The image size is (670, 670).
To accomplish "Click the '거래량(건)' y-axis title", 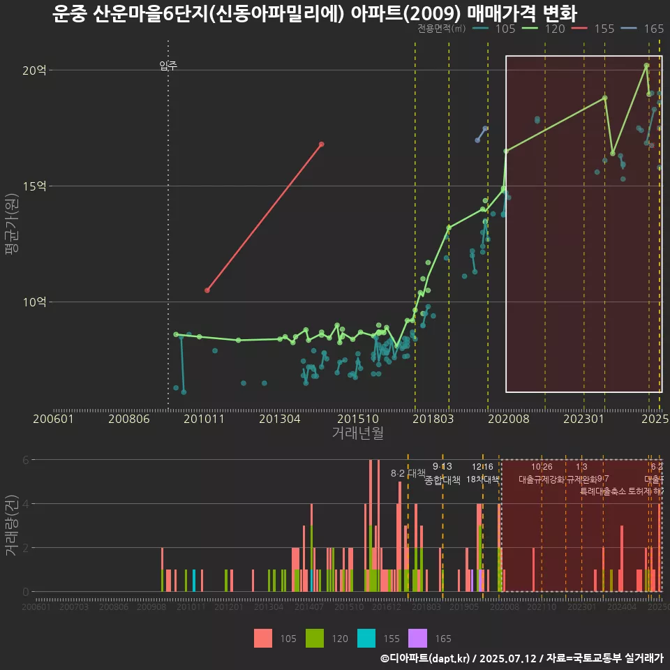I will tap(12, 525).
